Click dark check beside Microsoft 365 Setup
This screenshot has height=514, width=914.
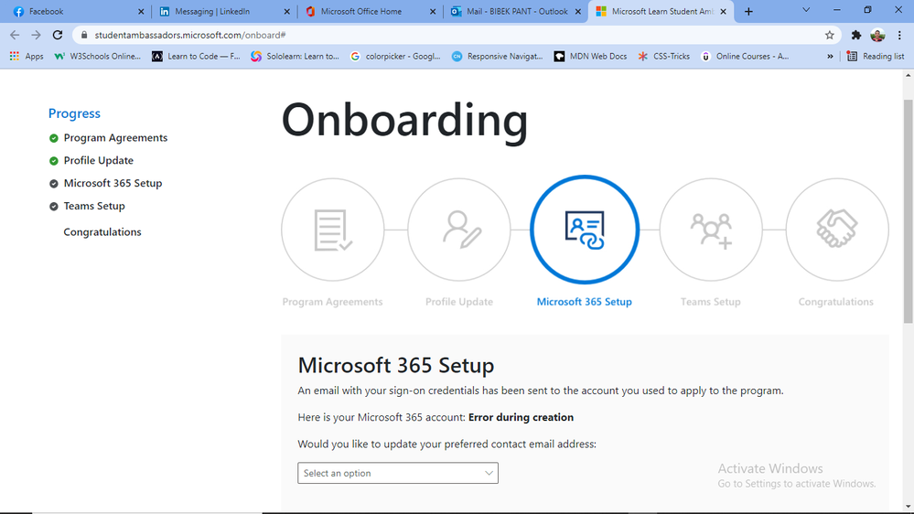[54, 184]
